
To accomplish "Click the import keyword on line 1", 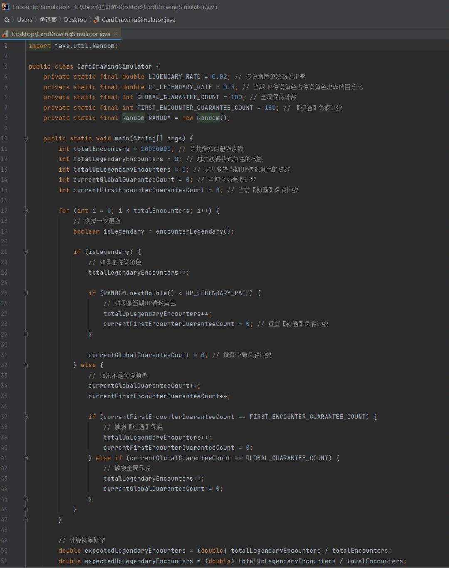I will (39, 46).
